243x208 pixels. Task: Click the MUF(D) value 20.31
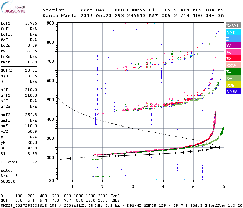tap(31, 71)
